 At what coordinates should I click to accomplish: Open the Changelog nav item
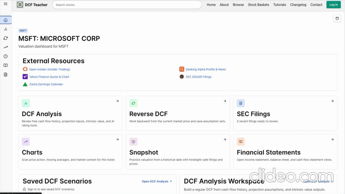click(298, 4)
